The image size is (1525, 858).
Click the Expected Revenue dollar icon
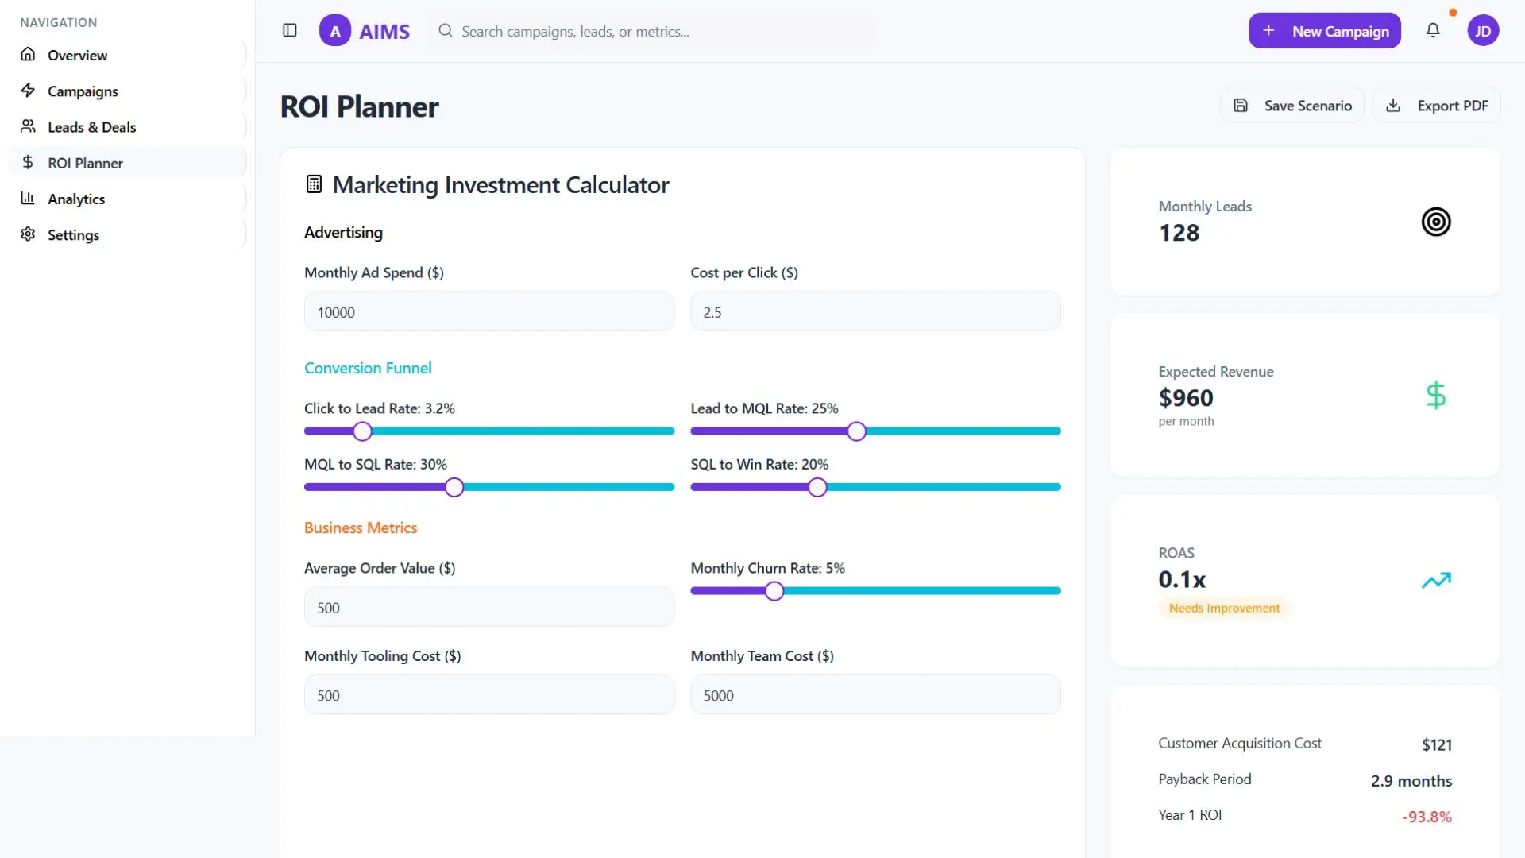coord(1436,395)
